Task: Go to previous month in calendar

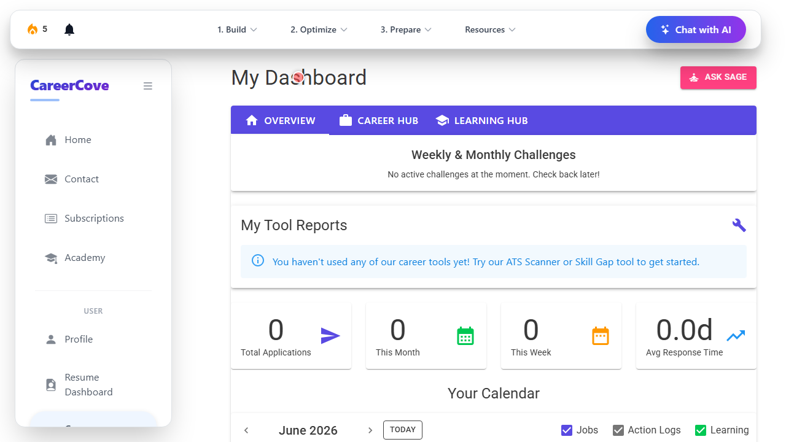Action: pos(246,430)
